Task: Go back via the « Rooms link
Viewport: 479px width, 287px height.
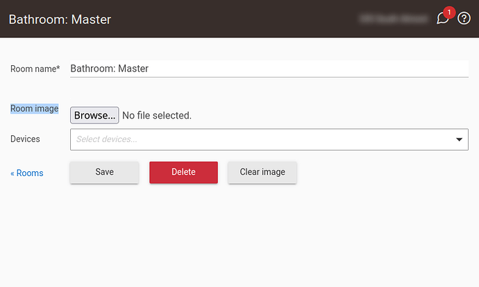Action: (x=27, y=173)
